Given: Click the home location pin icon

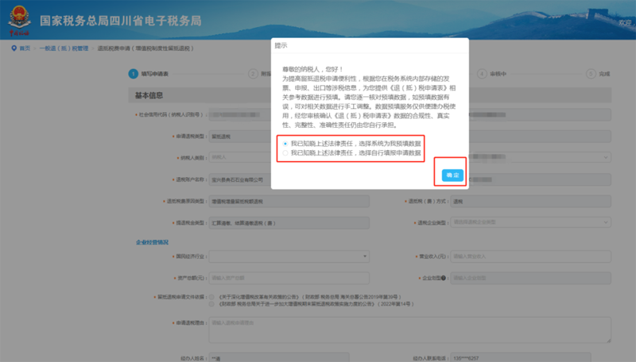Looking at the screenshot, I should coord(14,48).
